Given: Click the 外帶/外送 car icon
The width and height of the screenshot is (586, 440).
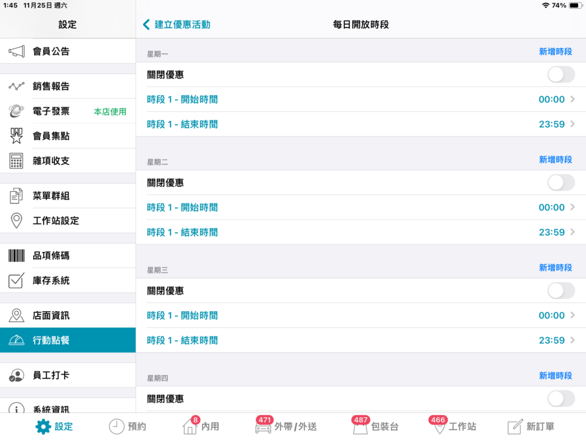Looking at the screenshot, I should click(263, 427).
